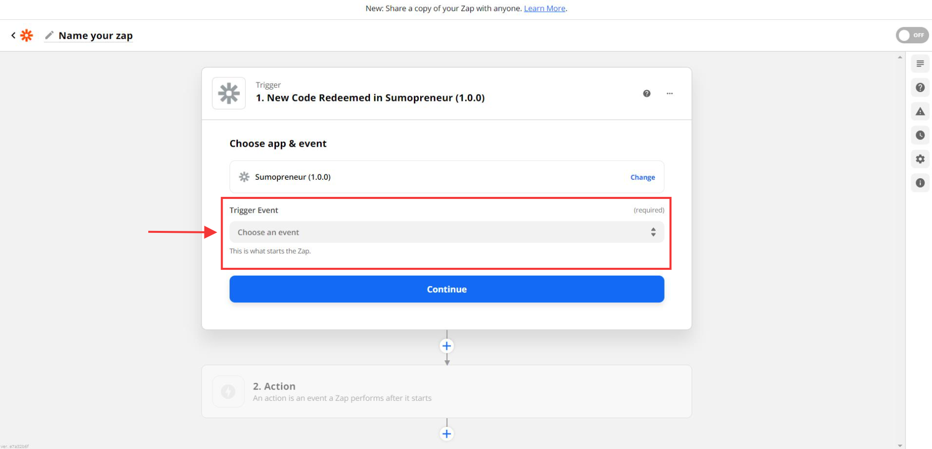Click the Action step lightning icon

click(228, 391)
